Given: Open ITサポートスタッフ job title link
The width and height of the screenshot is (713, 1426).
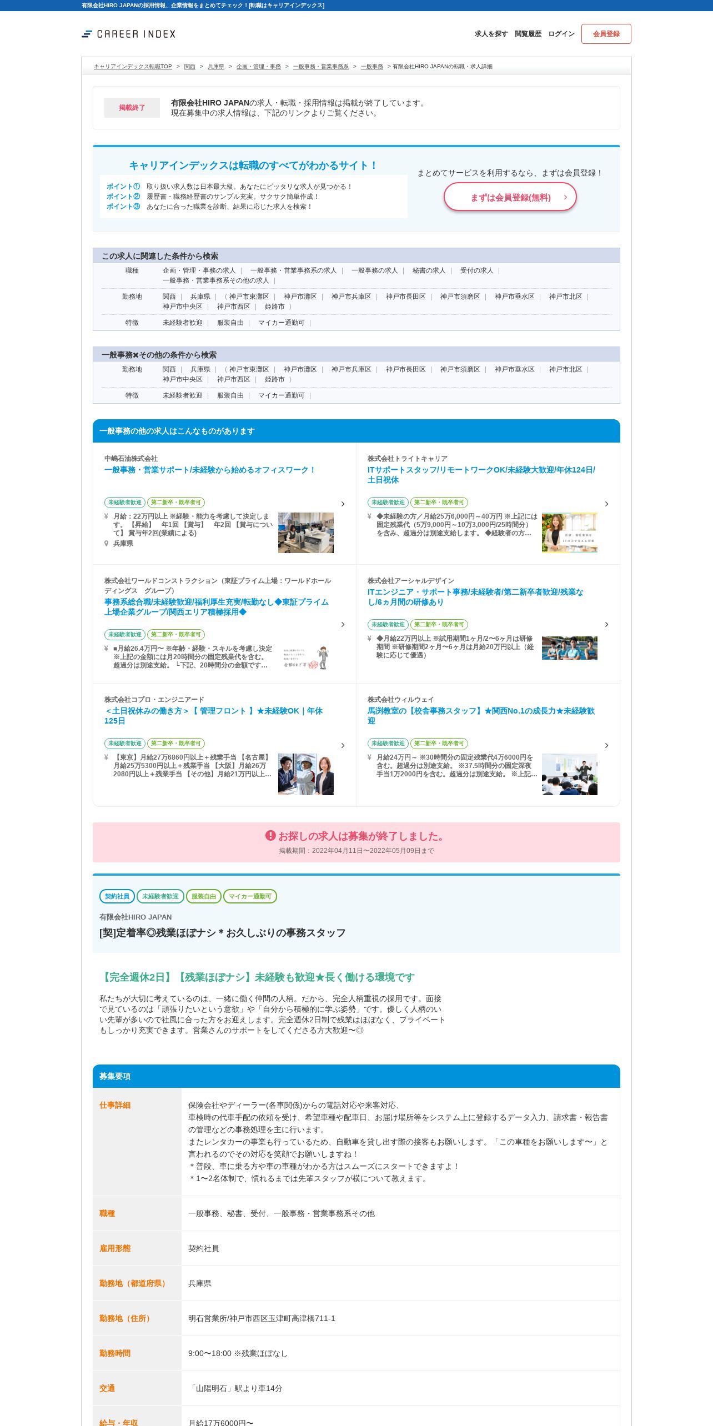Looking at the screenshot, I should 481,475.
